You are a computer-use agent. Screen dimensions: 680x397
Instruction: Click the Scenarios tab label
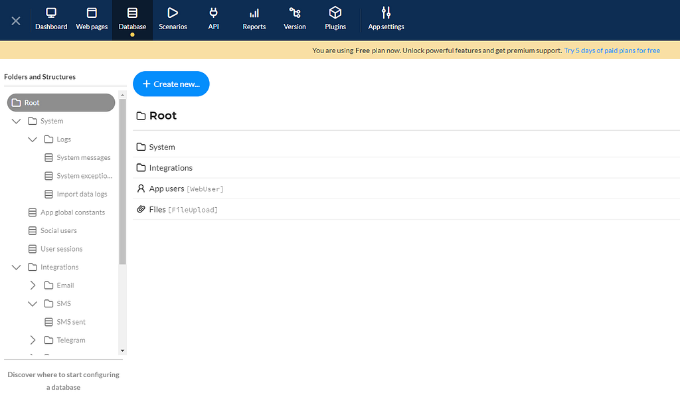click(x=173, y=27)
